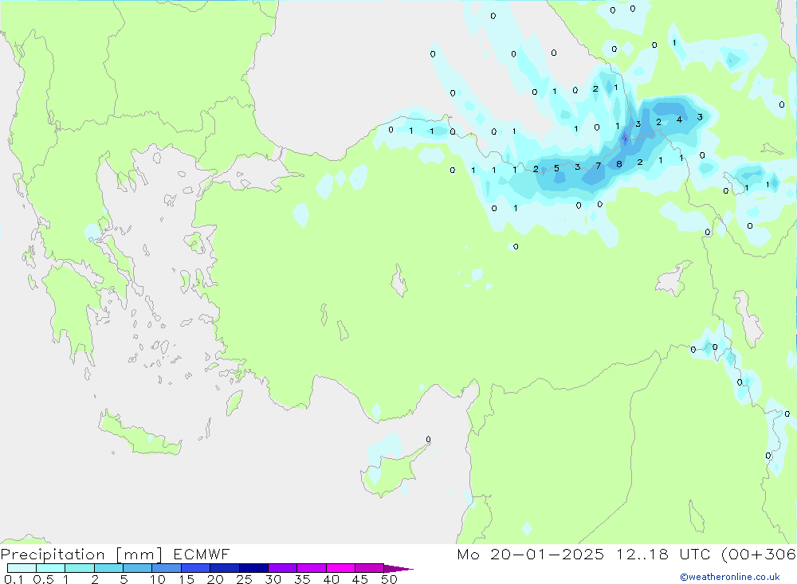
Task: Click the precipitation value '5' on map
Action: pos(556,168)
